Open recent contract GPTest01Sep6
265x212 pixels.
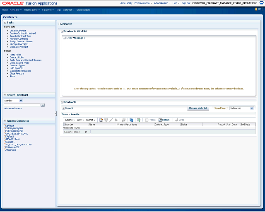coord(12,139)
